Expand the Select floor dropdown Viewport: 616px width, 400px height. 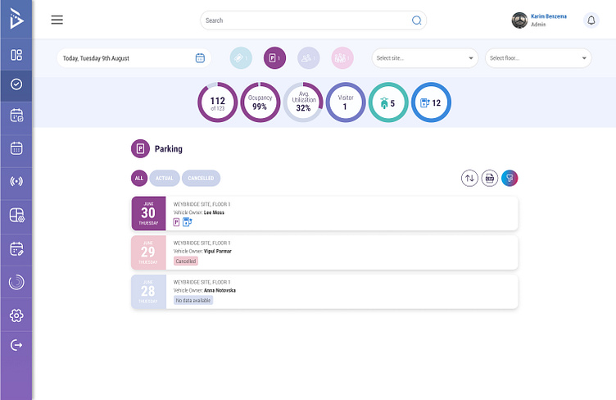(x=537, y=58)
